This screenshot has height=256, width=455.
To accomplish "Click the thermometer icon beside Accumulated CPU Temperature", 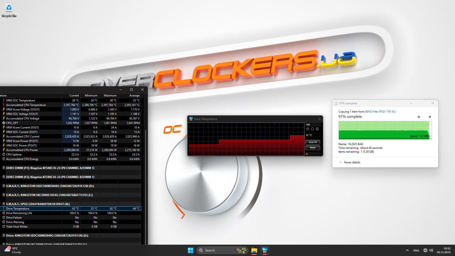I will [4, 105].
